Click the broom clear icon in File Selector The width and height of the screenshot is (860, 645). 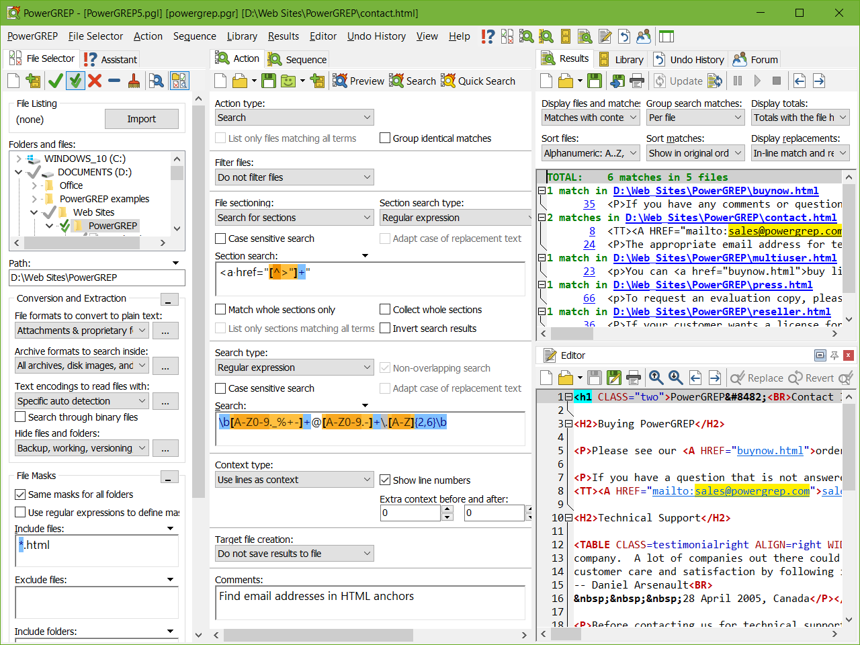(x=134, y=81)
